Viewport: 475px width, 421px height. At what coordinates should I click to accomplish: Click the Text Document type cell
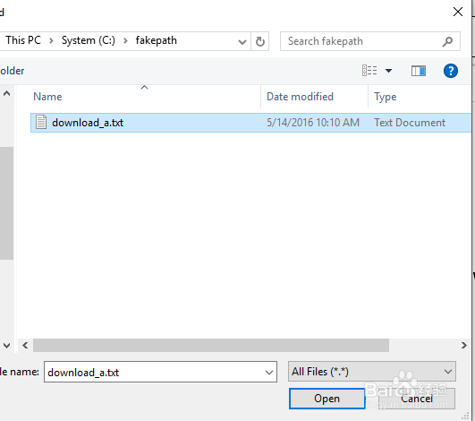(410, 123)
